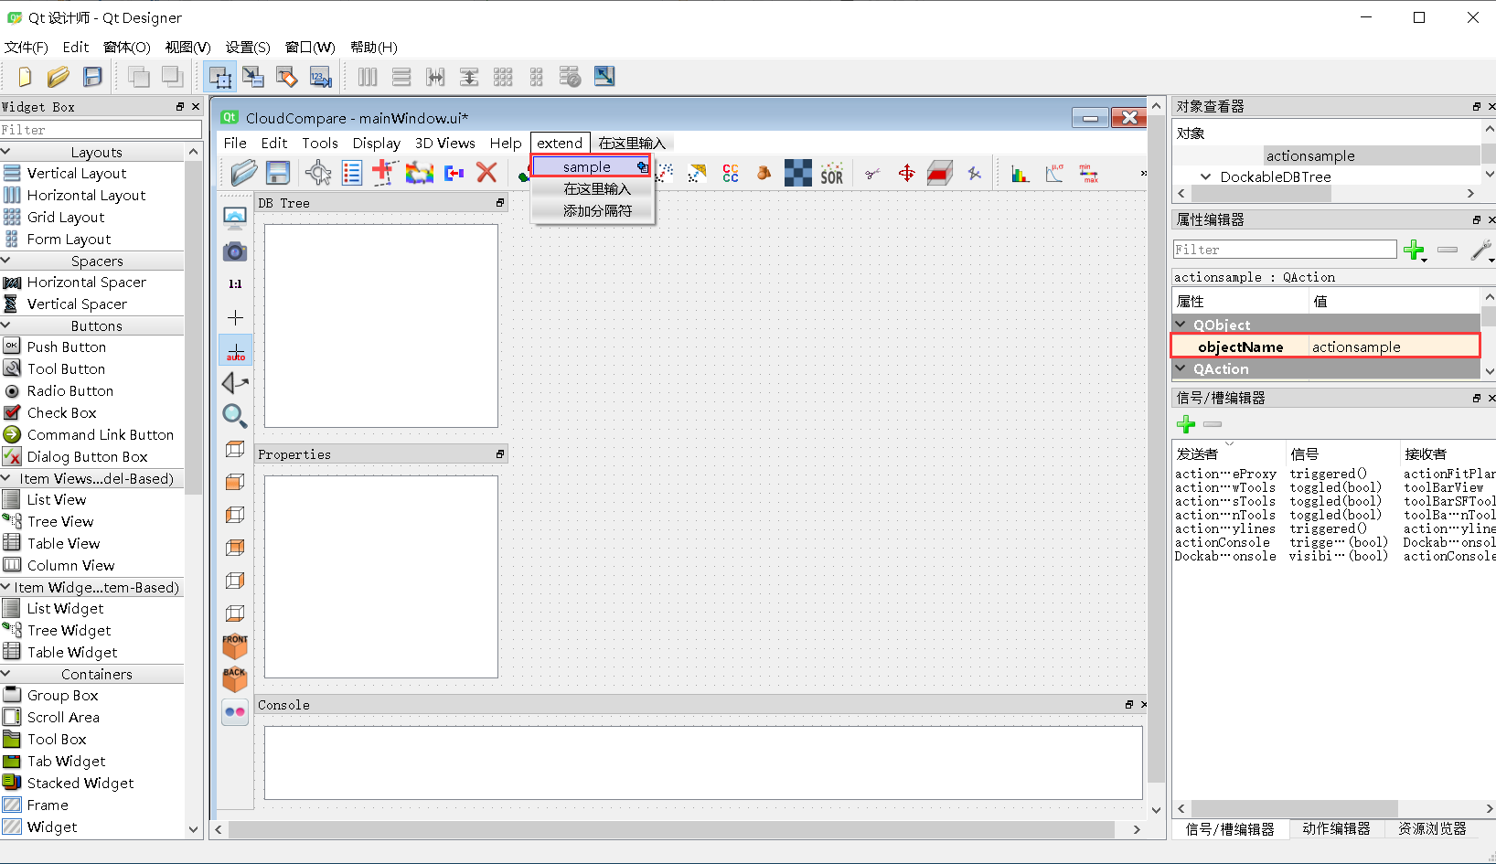Viewport: 1496px width, 864px height.
Task: Collapse the QAction property group
Action: [x=1181, y=368]
